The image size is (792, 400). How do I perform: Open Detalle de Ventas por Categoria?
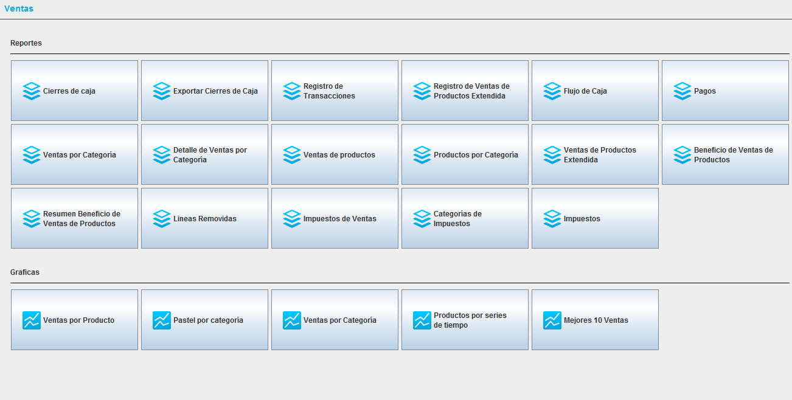(204, 154)
